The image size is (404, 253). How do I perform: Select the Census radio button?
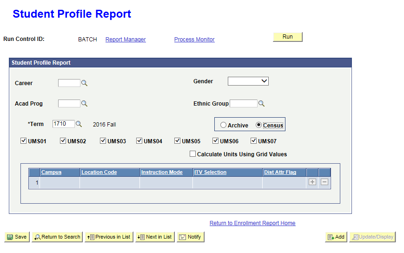tap(258, 125)
